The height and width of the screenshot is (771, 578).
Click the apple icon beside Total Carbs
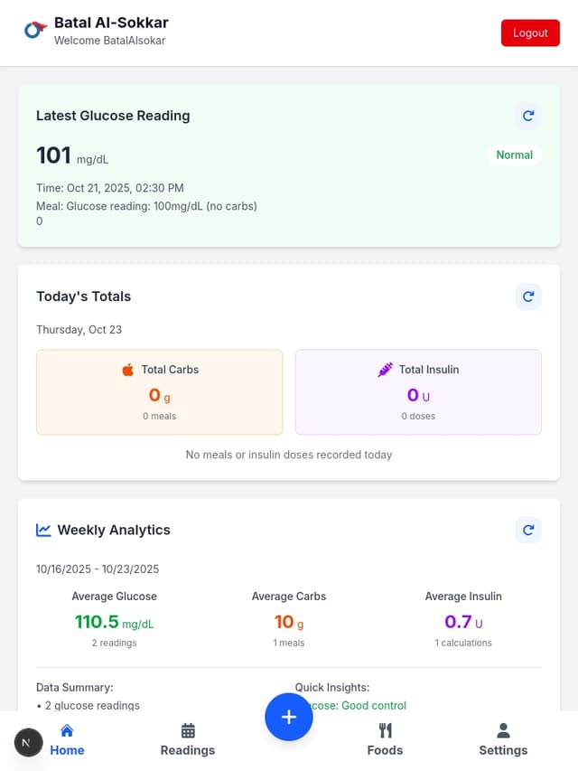[x=127, y=370]
